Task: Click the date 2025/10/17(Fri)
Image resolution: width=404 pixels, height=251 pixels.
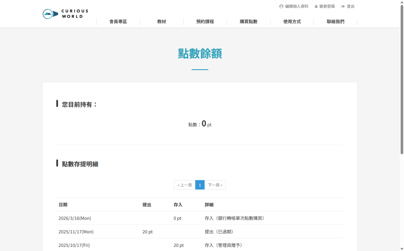Action: [x=74, y=245]
